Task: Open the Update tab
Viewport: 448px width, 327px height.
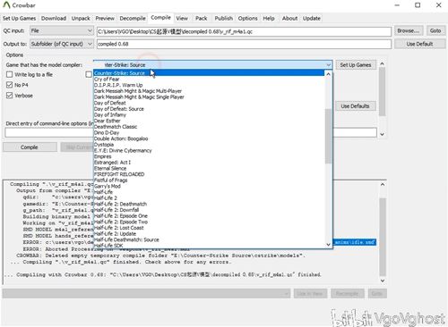Action: point(312,19)
